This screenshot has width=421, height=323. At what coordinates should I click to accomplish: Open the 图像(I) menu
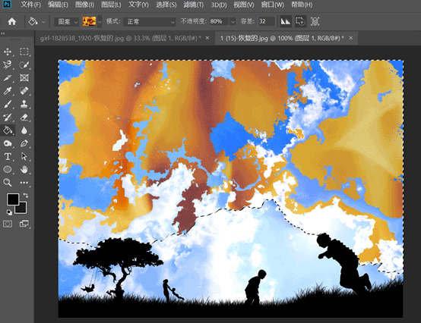click(84, 5)
